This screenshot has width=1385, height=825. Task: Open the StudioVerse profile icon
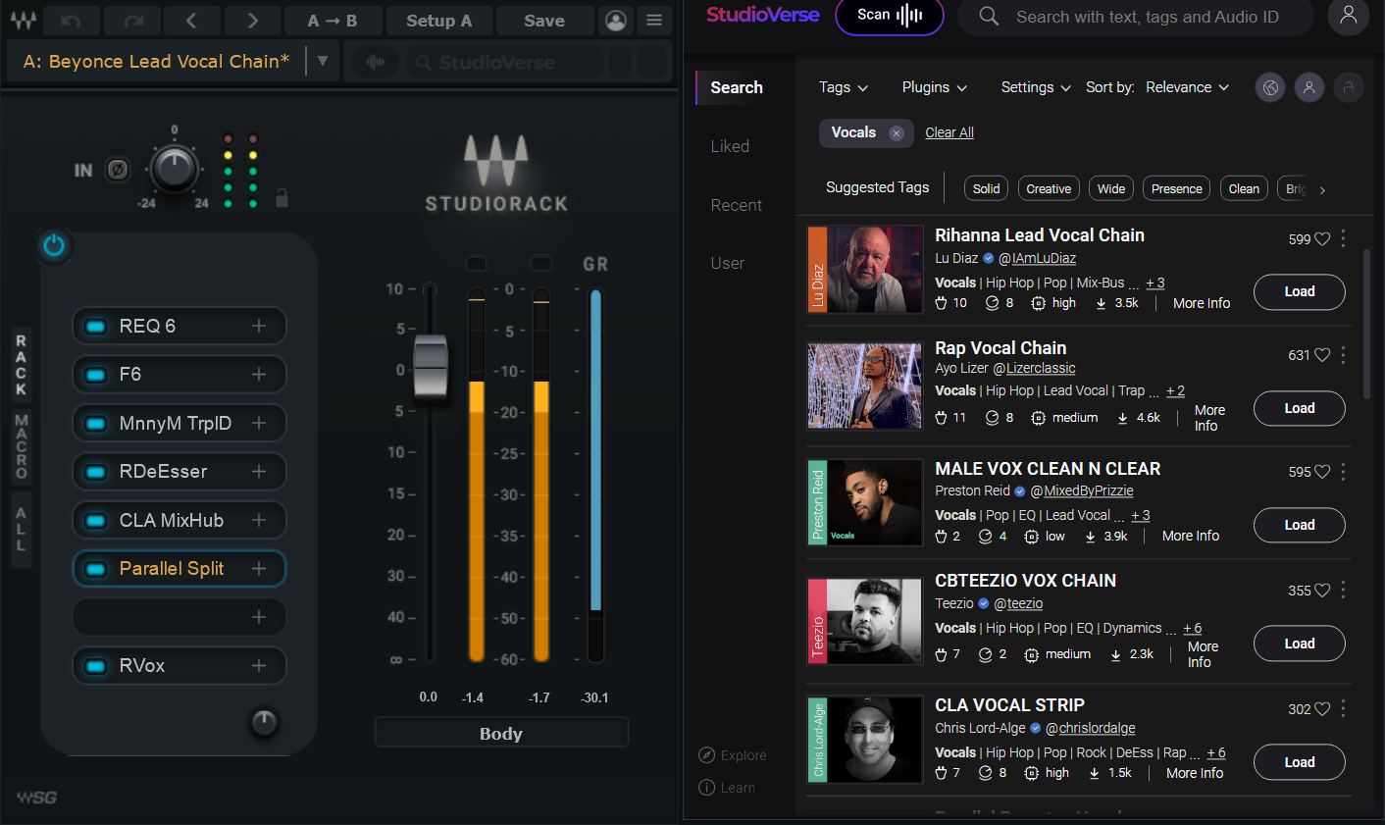1348,16
